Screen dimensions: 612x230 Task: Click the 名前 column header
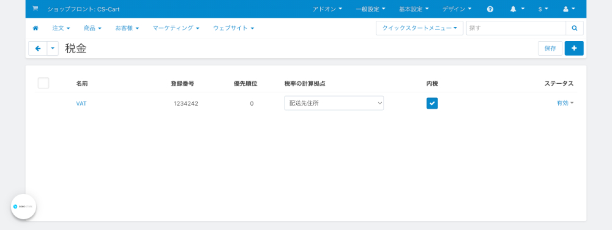coord(82,83)
